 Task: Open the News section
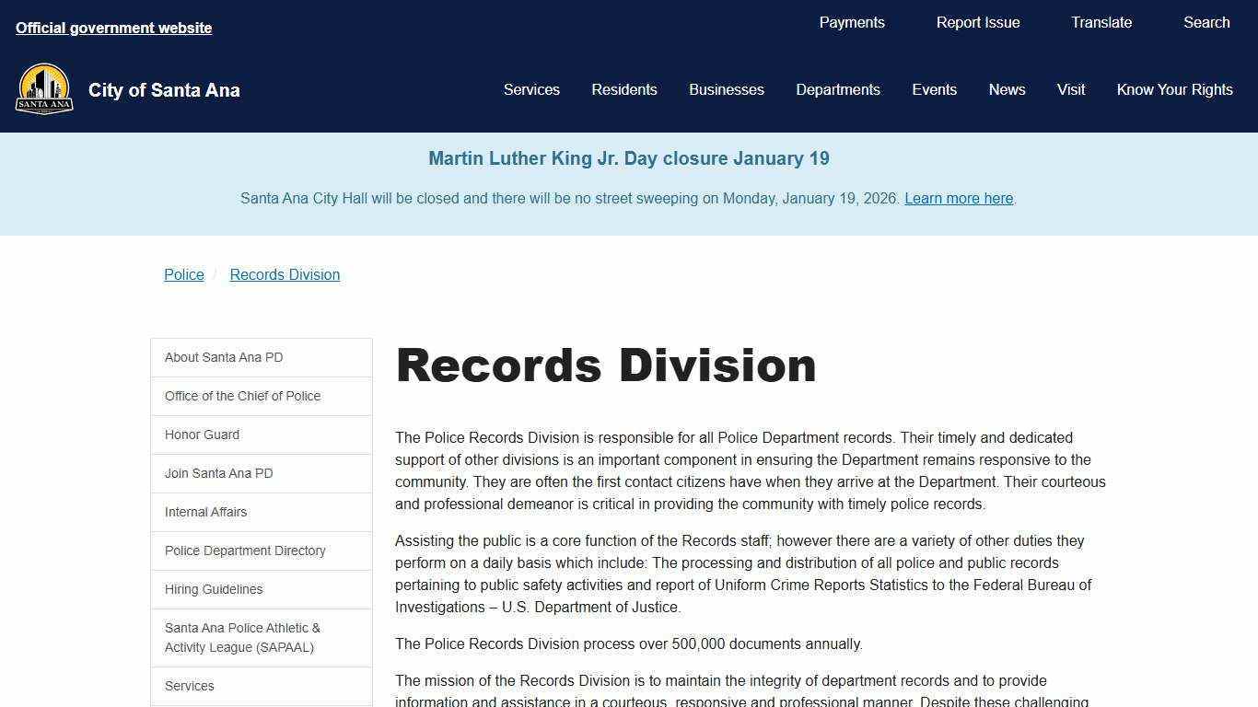[x=1007, y=89]
